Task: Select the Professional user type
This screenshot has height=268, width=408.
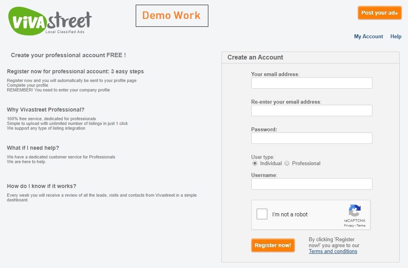Action: 287,163
